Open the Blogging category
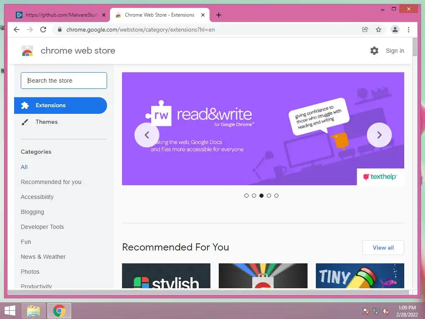 tap(32, 212)
